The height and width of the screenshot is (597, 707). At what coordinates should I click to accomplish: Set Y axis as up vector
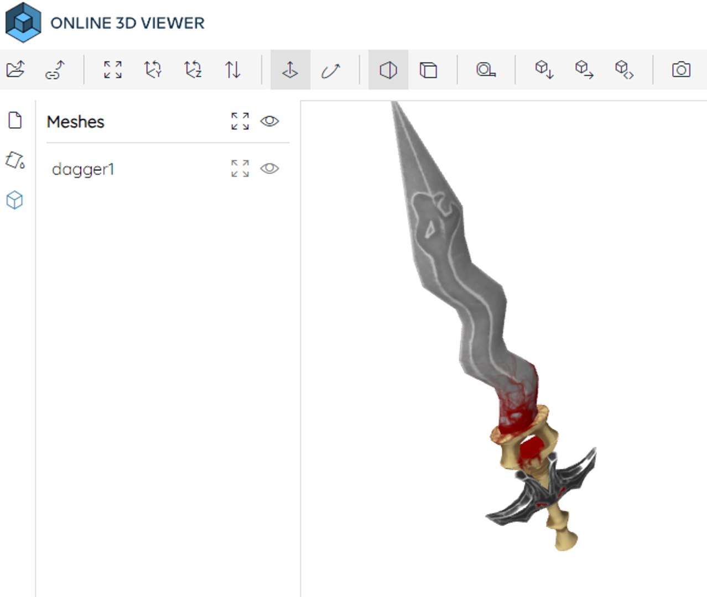click(x=153, y=70)
